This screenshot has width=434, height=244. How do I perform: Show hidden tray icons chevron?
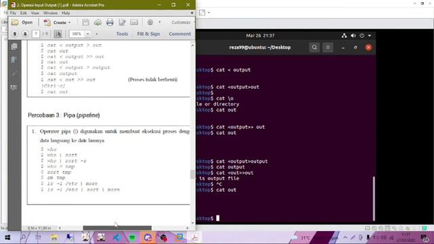pyautogui.click(x=345, y=237)
